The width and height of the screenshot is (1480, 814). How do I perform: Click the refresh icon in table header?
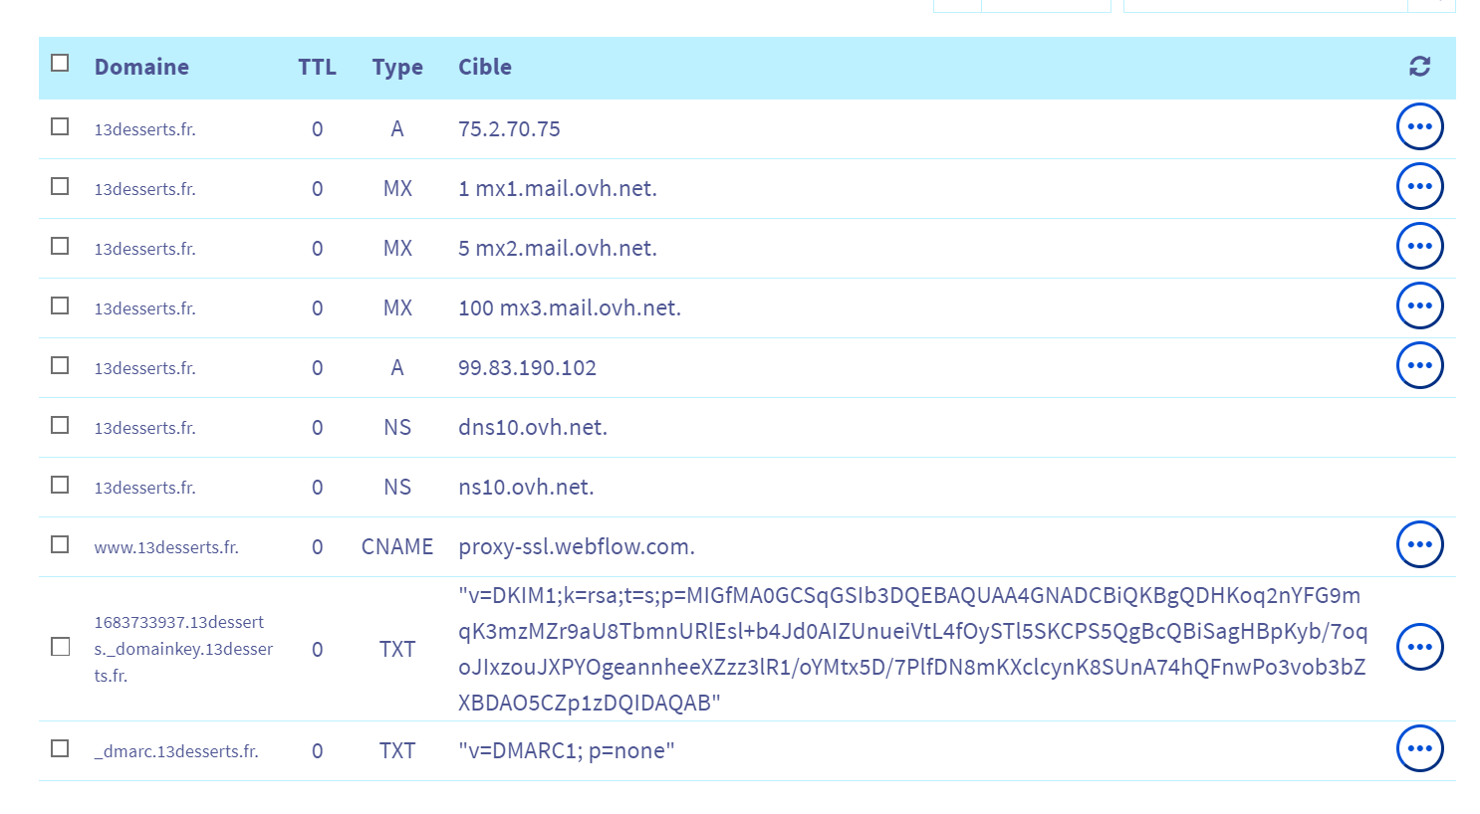click(x=1419, y=67)
